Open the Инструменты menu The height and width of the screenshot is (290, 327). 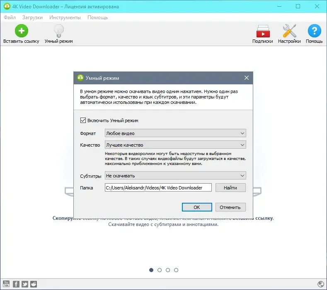[x=65, y=17]
